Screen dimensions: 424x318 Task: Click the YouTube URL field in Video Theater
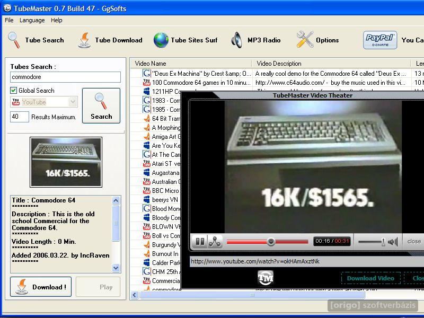[x=307, y=261]
